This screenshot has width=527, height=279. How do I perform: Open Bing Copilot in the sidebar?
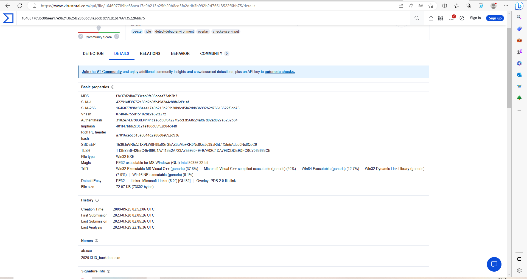coord(519,6)
